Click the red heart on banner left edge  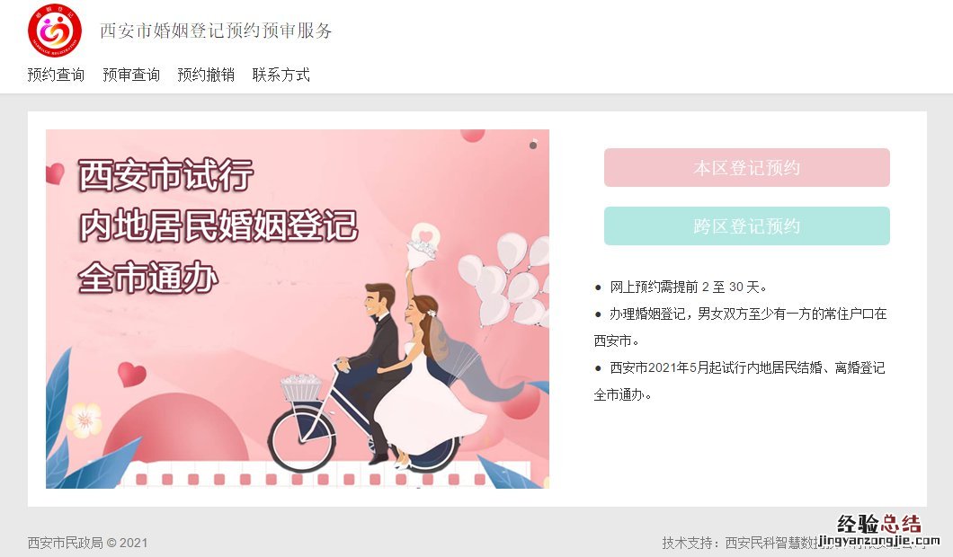tap(55, 173)
